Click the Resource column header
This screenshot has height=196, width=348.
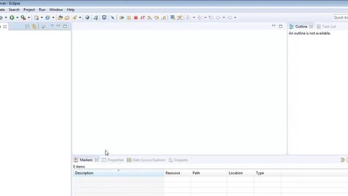[x=177, y=173]
